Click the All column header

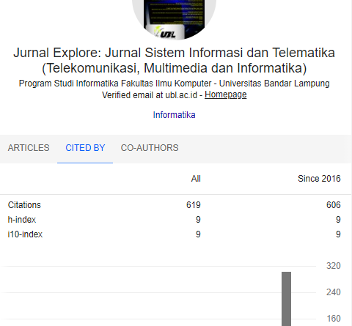(x=196, y=179)
